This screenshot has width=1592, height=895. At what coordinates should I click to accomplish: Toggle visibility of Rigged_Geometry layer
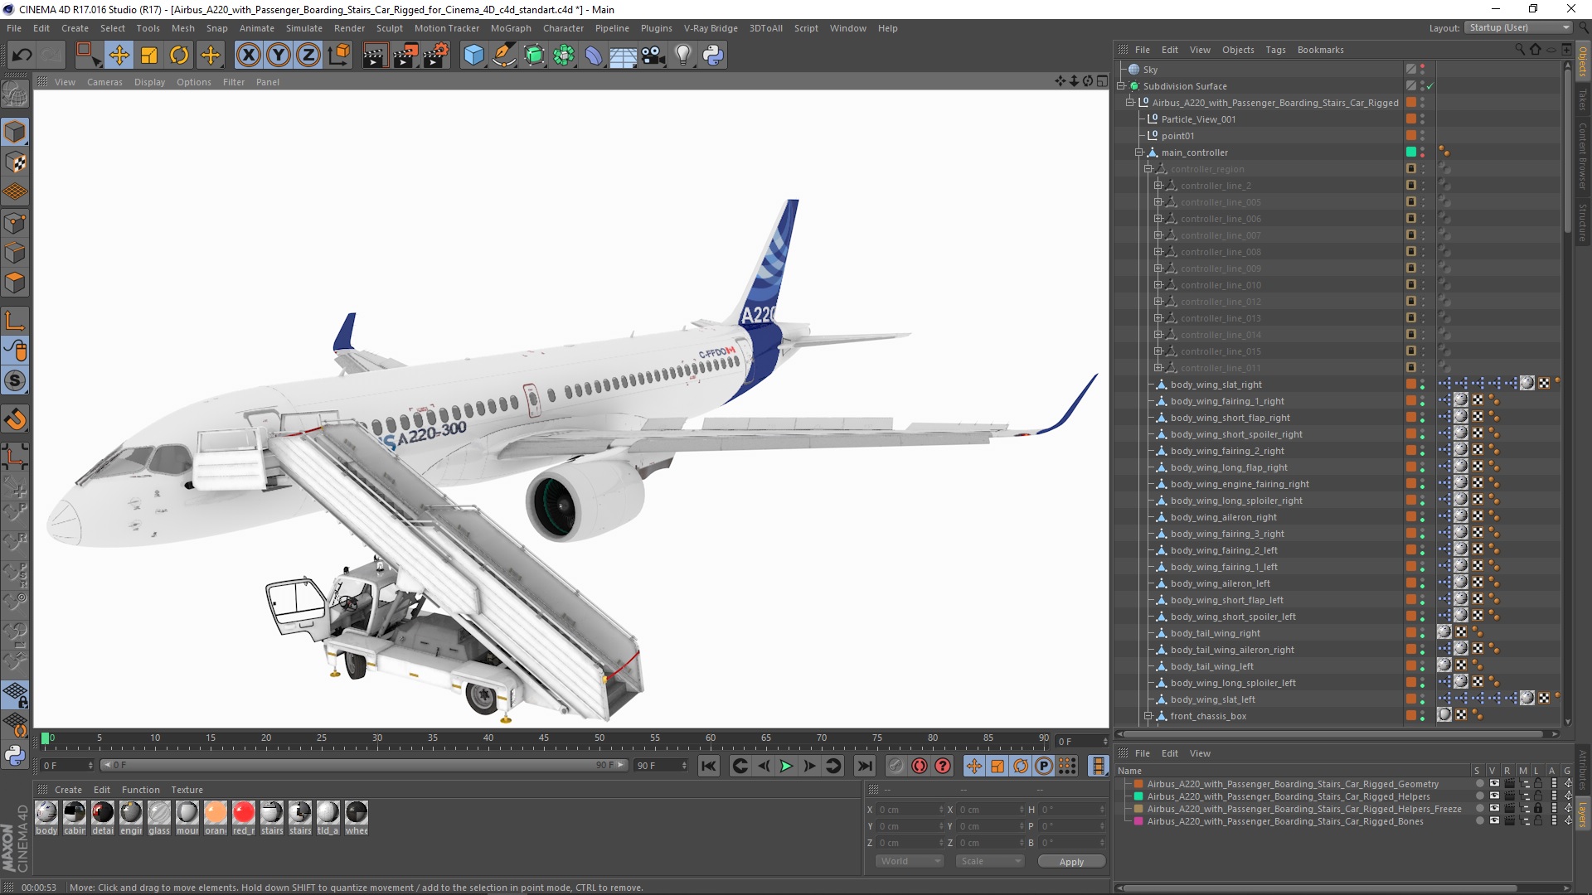tap(1495, 784)
